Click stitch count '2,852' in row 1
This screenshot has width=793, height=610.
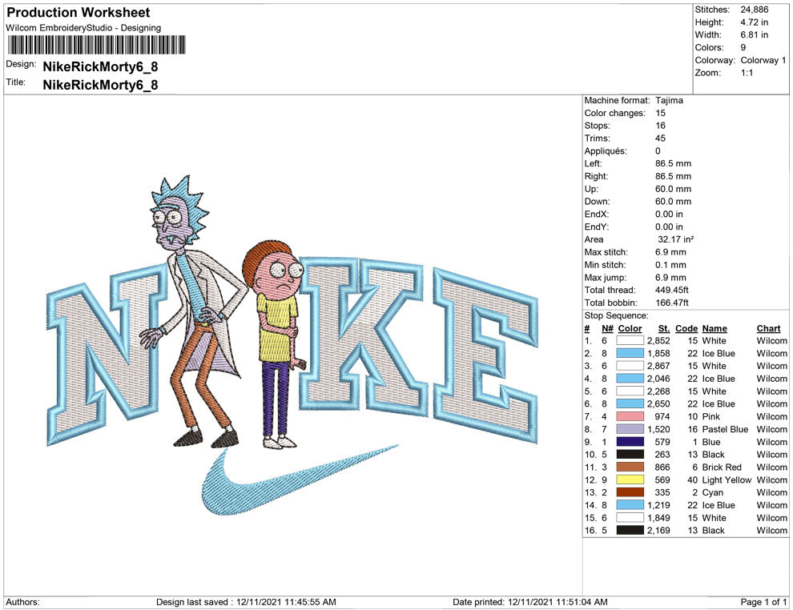pos(658,341)
